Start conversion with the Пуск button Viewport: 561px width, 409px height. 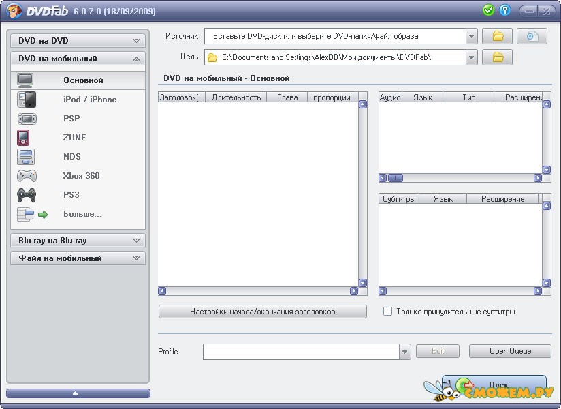click(494, 385)
